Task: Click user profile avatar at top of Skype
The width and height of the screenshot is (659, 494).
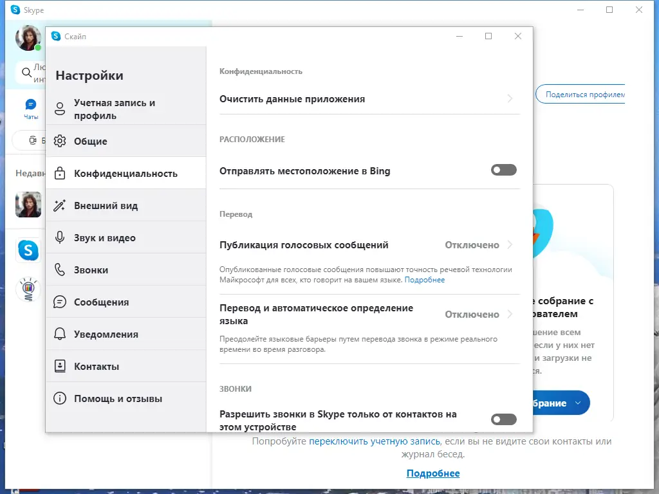Action: 28,38
